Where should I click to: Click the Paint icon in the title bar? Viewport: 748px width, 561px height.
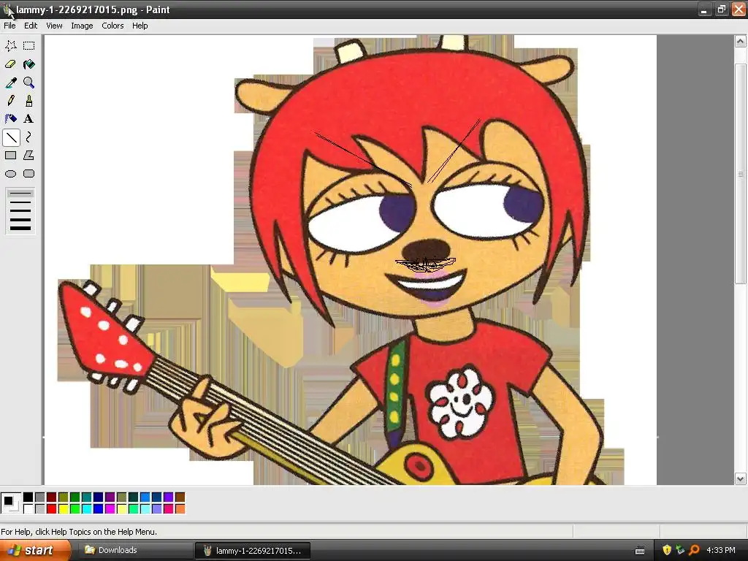7,9
